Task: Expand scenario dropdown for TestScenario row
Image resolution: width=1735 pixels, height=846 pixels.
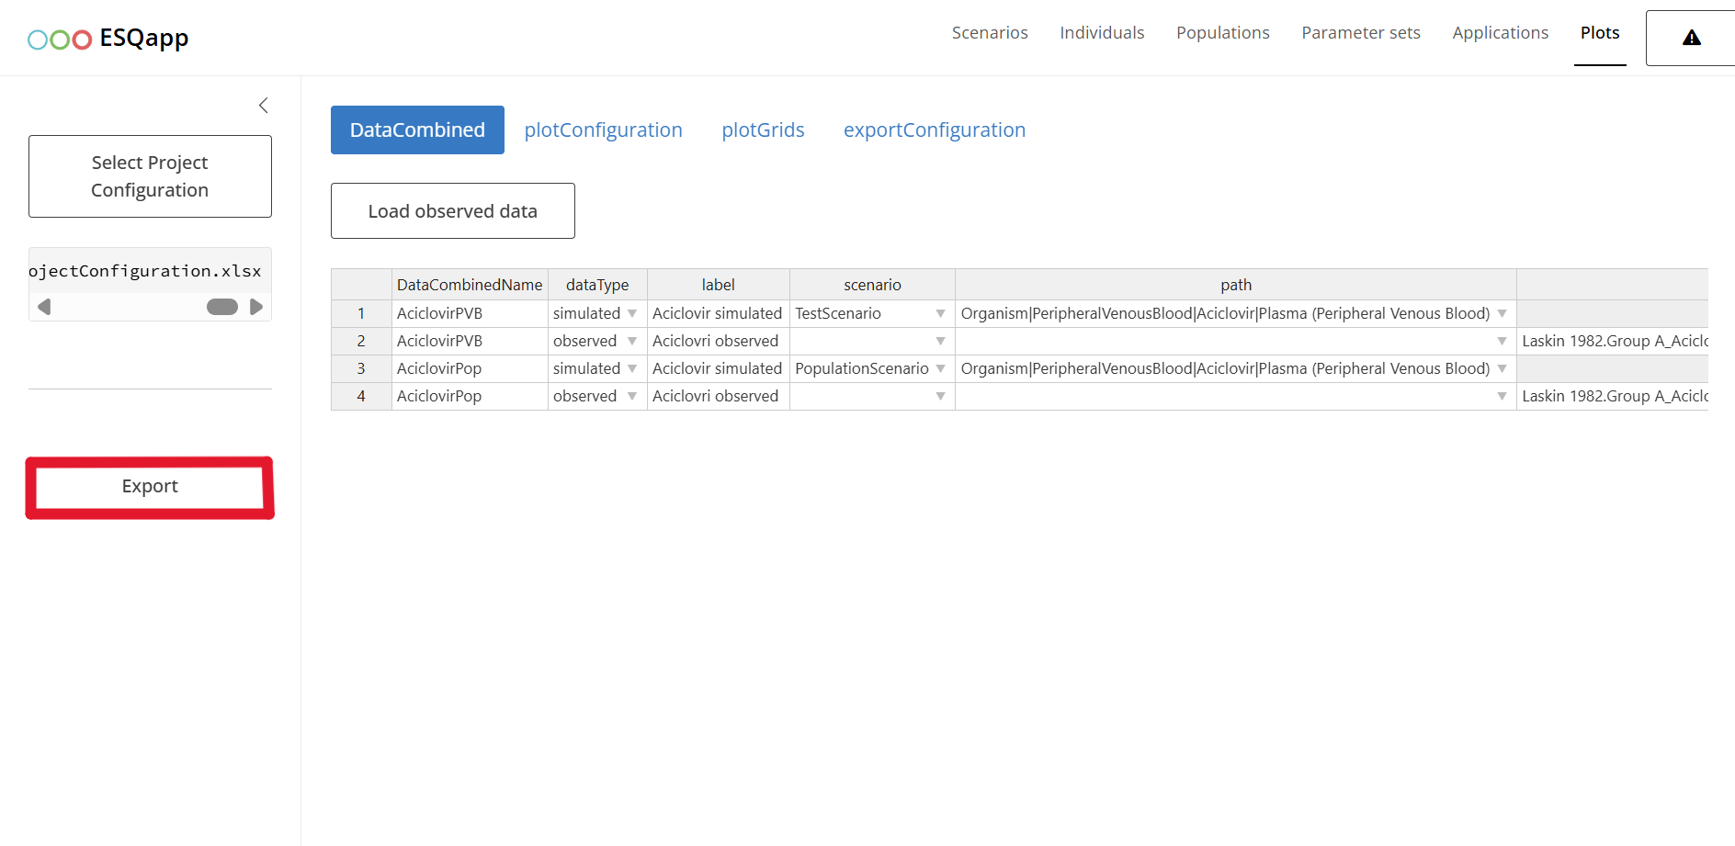Action: coord(940,314)
